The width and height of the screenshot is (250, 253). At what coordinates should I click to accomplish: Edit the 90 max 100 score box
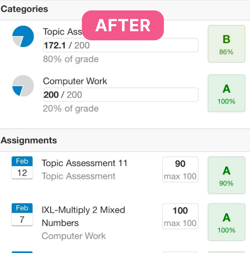pos(180,169)
